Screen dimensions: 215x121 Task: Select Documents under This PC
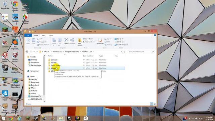point(35,82)
